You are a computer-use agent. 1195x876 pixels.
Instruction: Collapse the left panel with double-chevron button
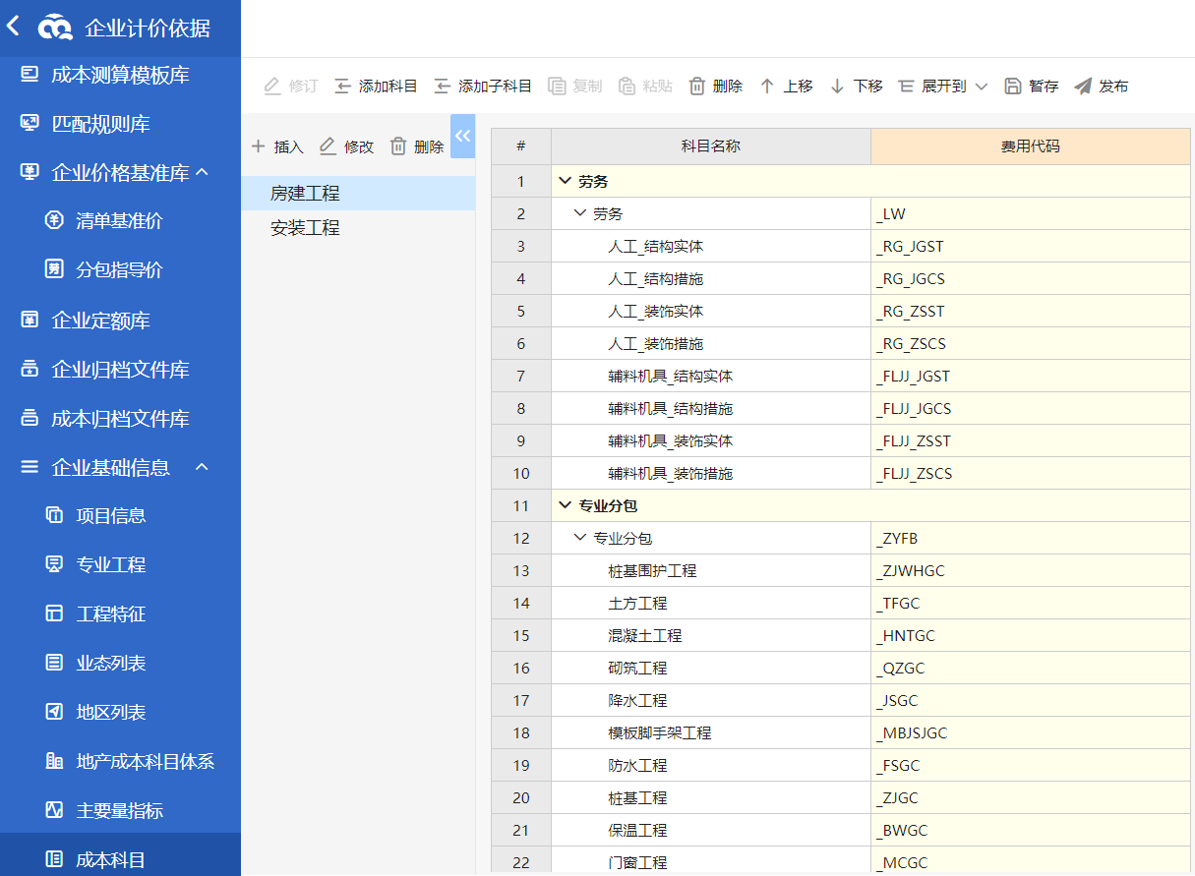463,136
